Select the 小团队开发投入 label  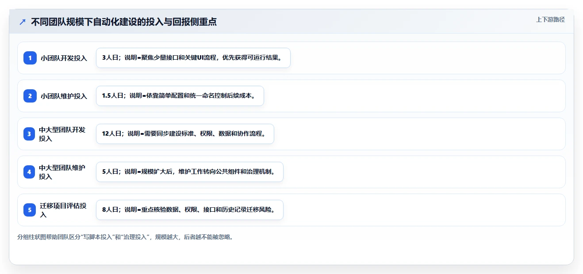pos(64,58)
